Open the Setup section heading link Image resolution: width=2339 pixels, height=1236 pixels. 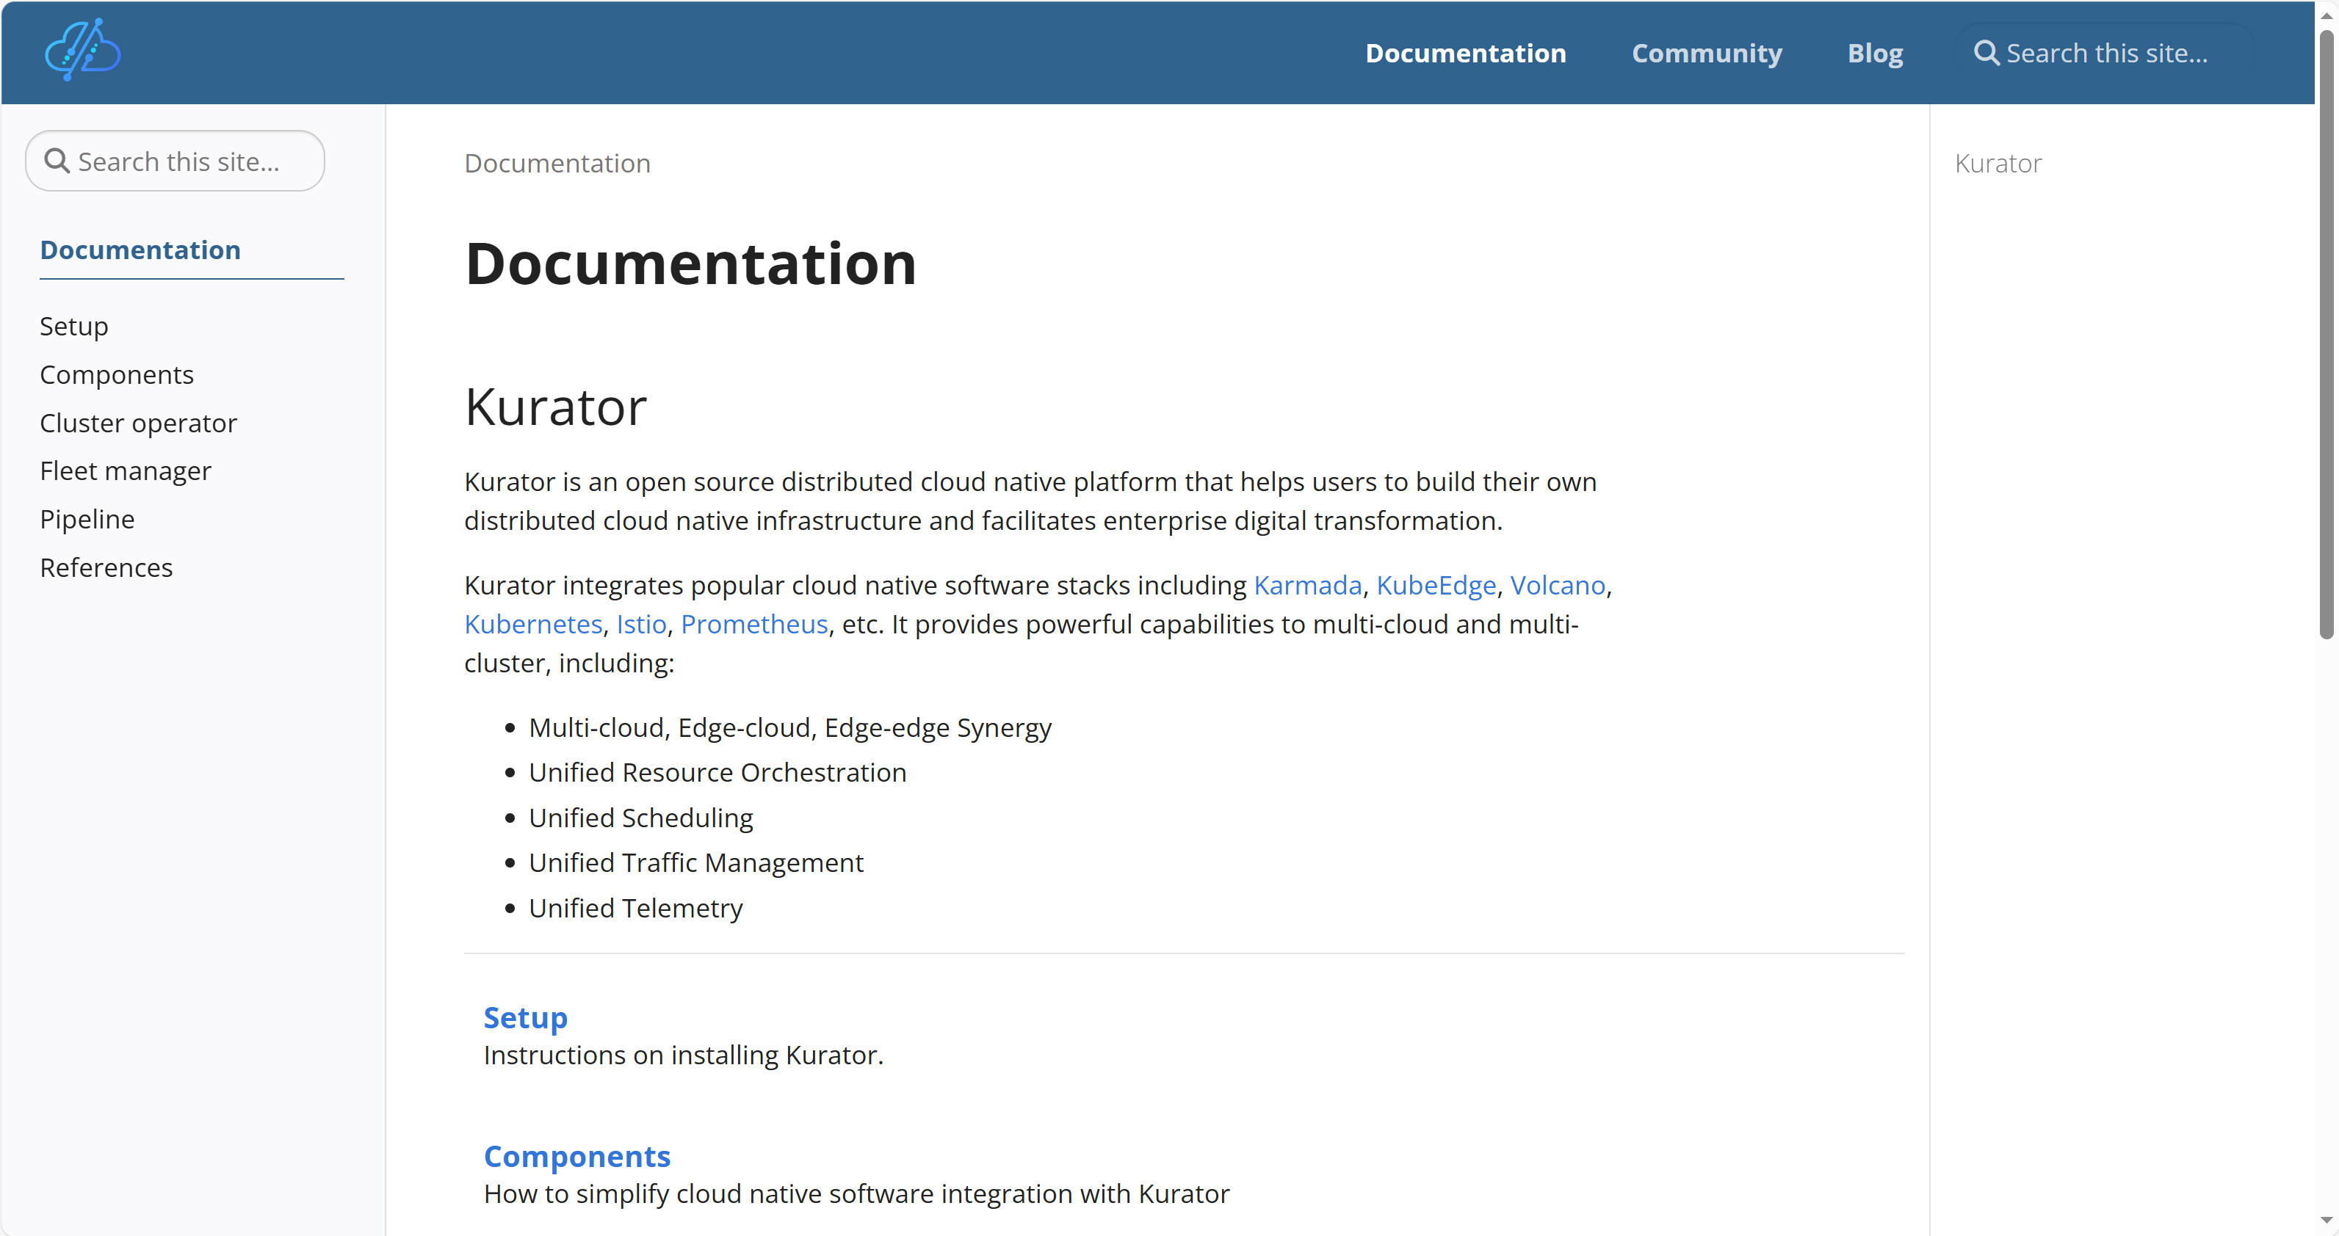[x=525, y=1017]
